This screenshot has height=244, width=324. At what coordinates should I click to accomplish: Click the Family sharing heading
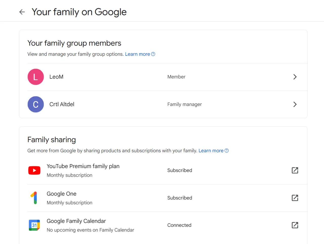click(52, 140)
